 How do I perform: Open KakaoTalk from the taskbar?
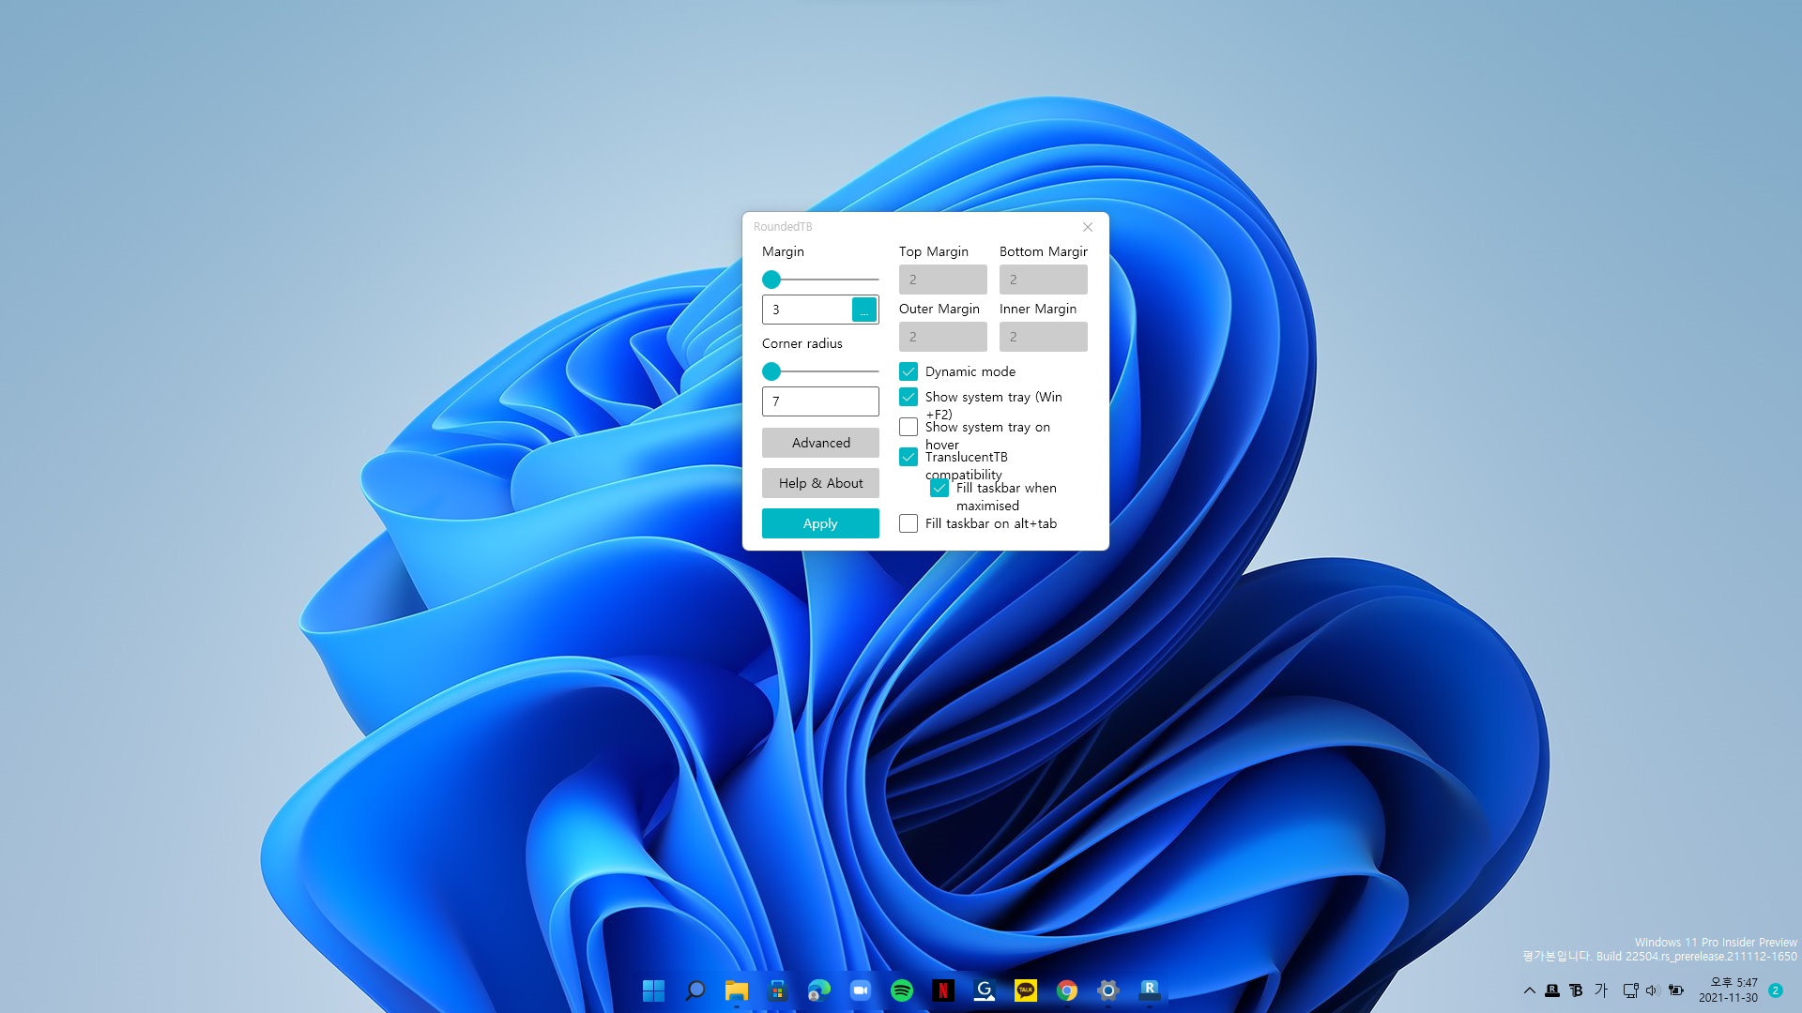[x=1026, y=990]
